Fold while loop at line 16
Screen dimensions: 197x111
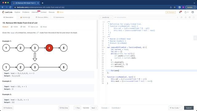coord(104,54)
